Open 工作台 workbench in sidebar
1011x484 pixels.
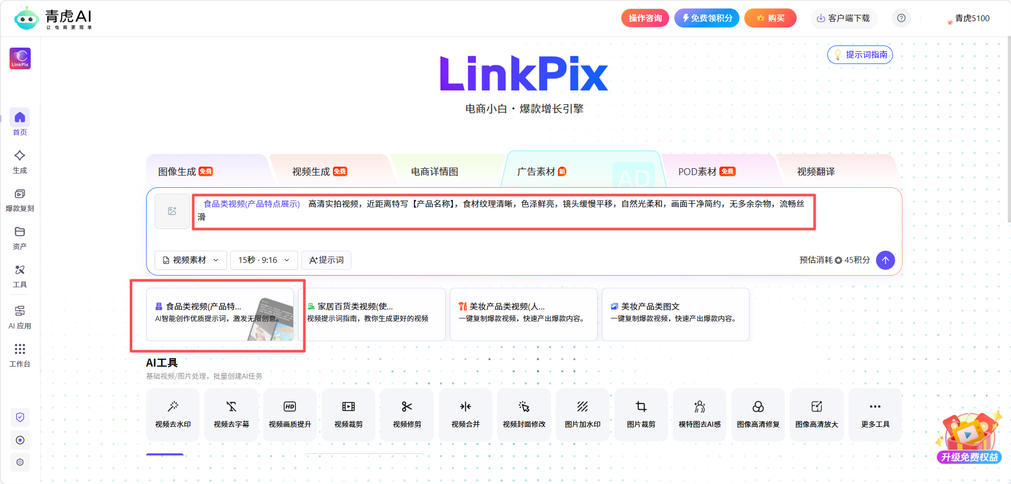click(x=20, y=355)
